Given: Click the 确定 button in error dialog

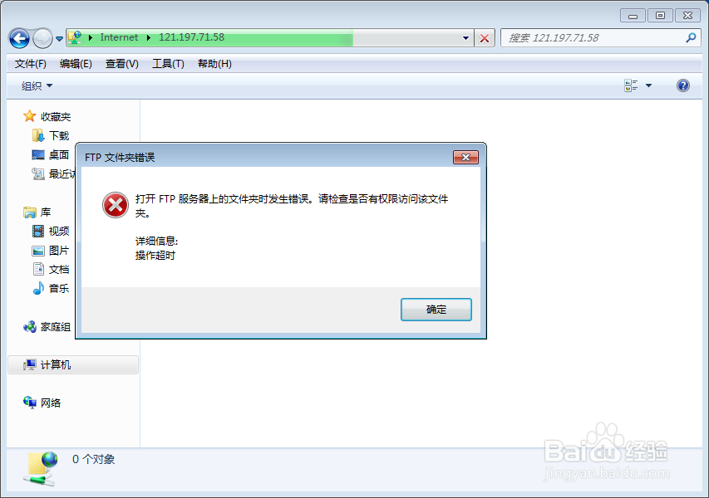Looking at the screenshot, I should click(436, 310).
